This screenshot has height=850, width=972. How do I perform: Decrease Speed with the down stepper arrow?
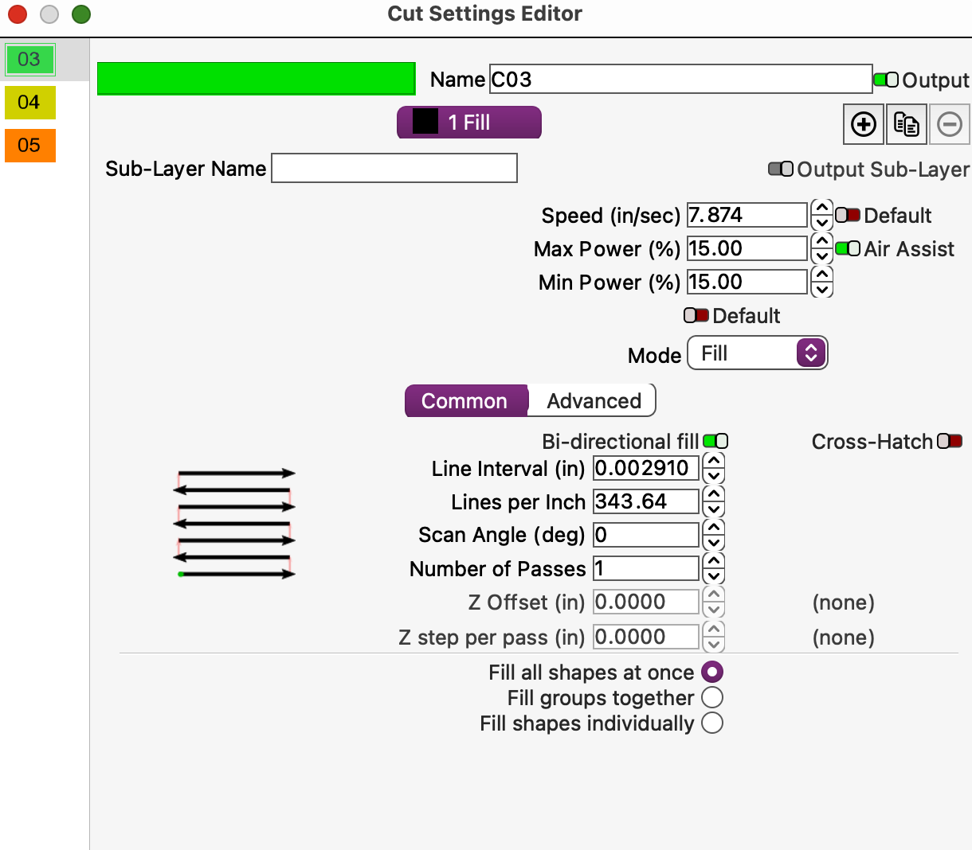click(822, 223)
